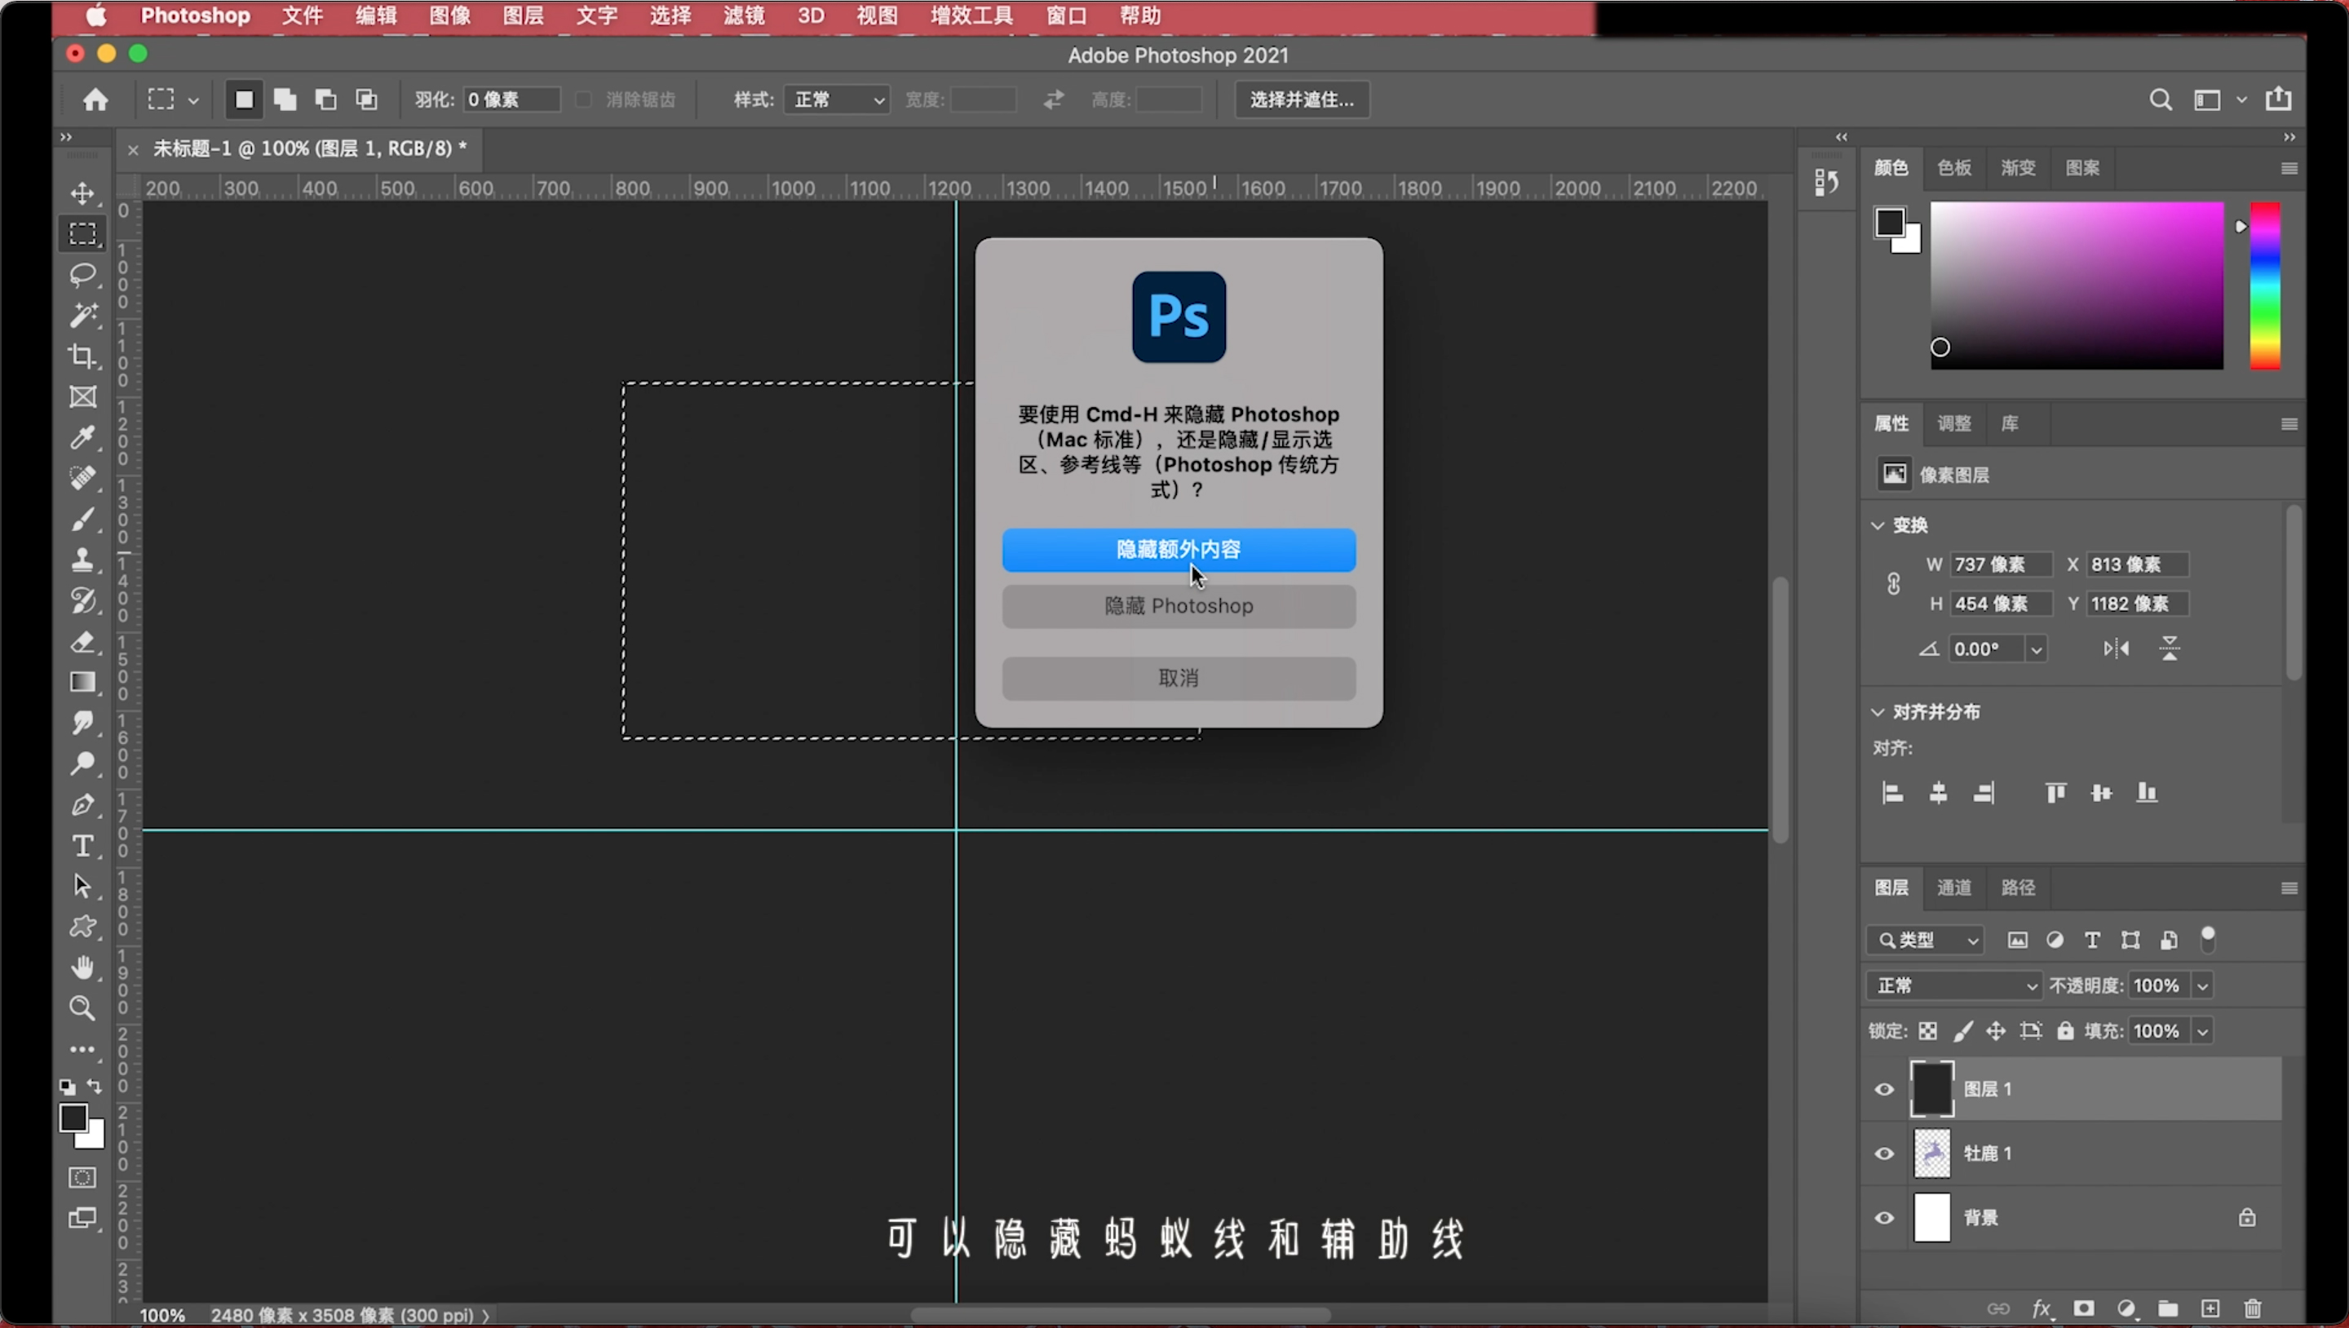Select the Eraser tool
The width and height of the screenshot is (2349, 1328).
click(83, 641)
